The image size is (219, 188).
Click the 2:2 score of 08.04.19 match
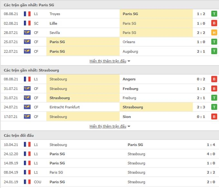(x=211, y=172)
